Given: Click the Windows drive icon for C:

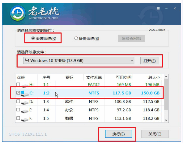Looking at the screenshot, I should coord(25,94).
